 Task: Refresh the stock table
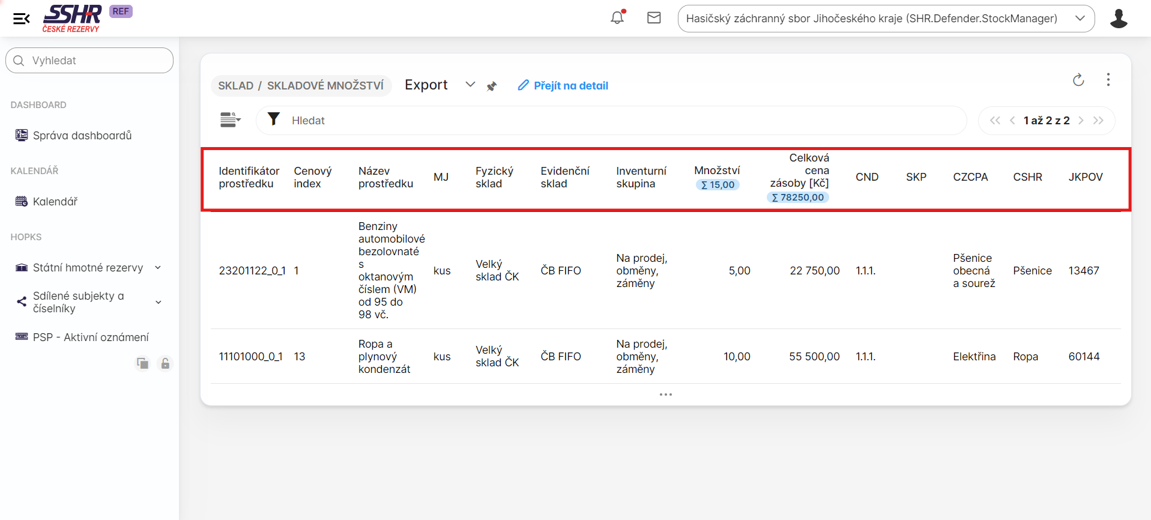tap(1078, 80)
